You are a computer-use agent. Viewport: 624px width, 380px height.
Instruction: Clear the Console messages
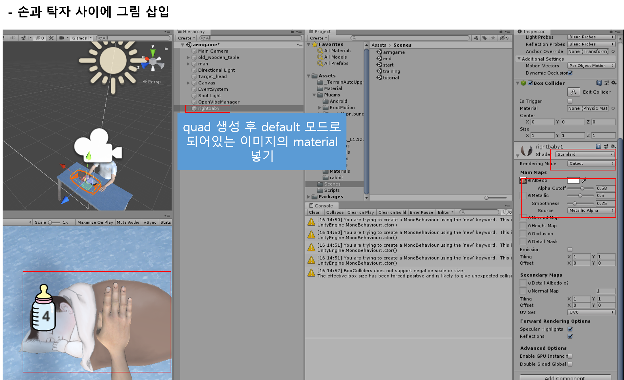point(314,212)
